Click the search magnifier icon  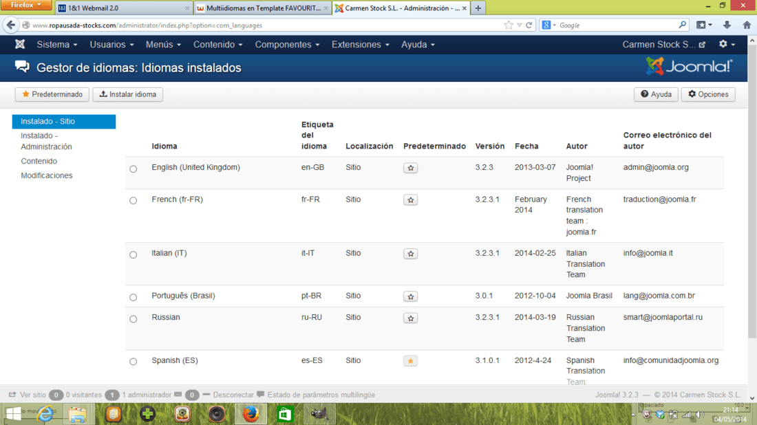(682, 25)
